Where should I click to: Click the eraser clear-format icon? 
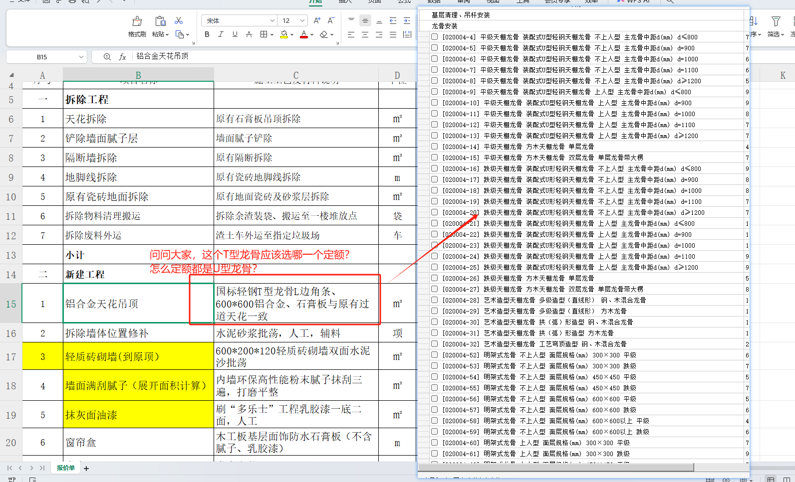coord(324,34)
